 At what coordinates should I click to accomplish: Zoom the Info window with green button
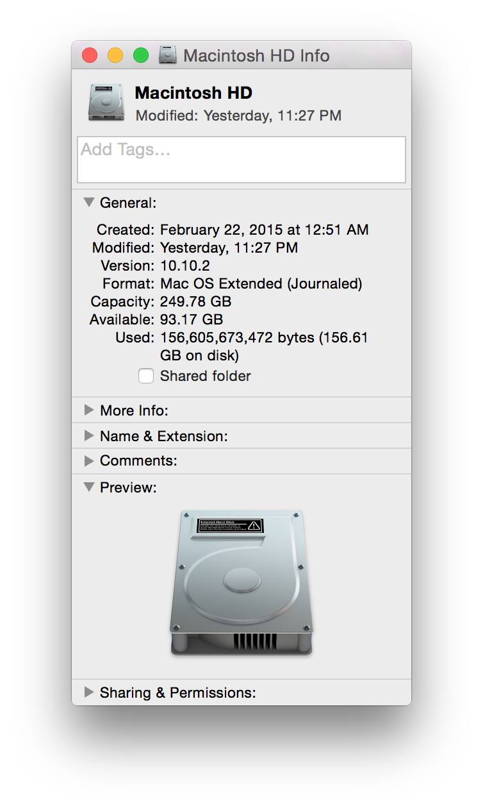coord(141,55)
